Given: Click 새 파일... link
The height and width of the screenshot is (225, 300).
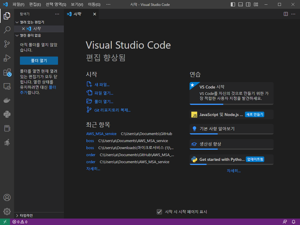Looking at the screenshot, I should [102, 85].
